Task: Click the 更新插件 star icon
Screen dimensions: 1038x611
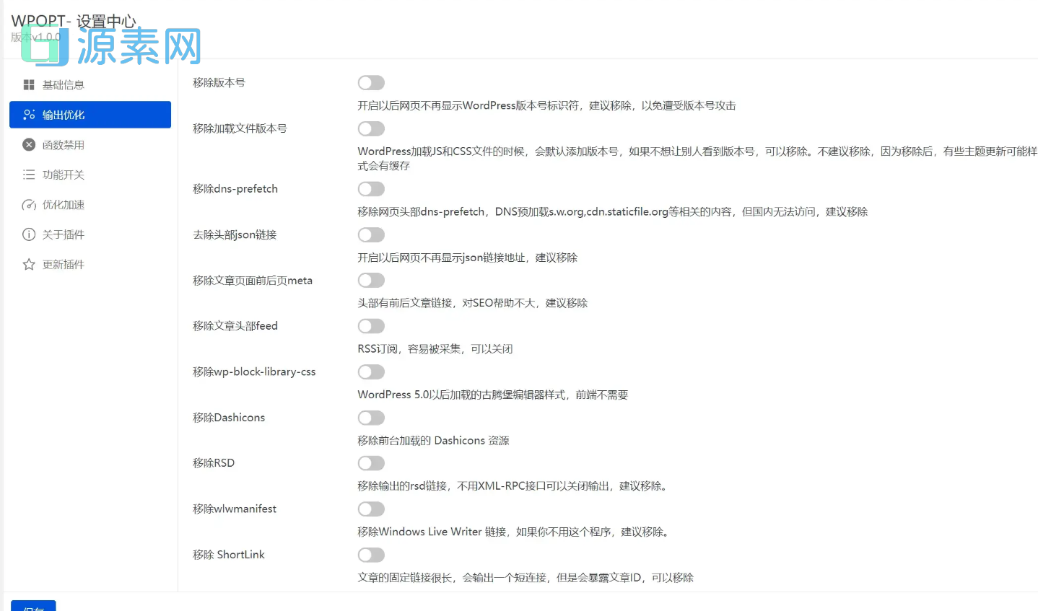Action: click(x=27, y=264)
